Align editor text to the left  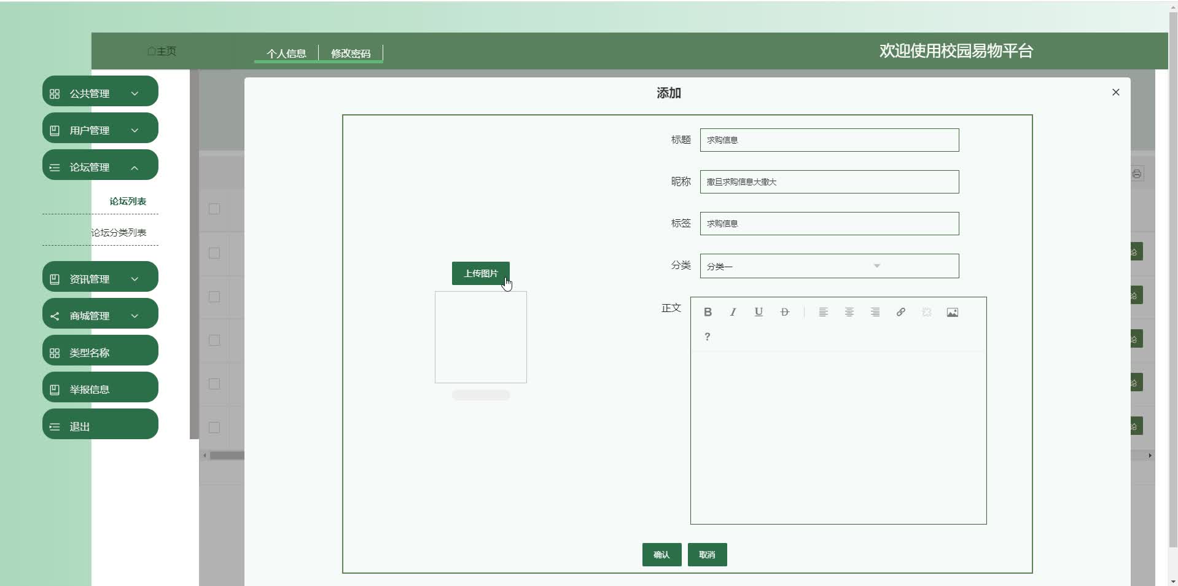tap(824, 312)
